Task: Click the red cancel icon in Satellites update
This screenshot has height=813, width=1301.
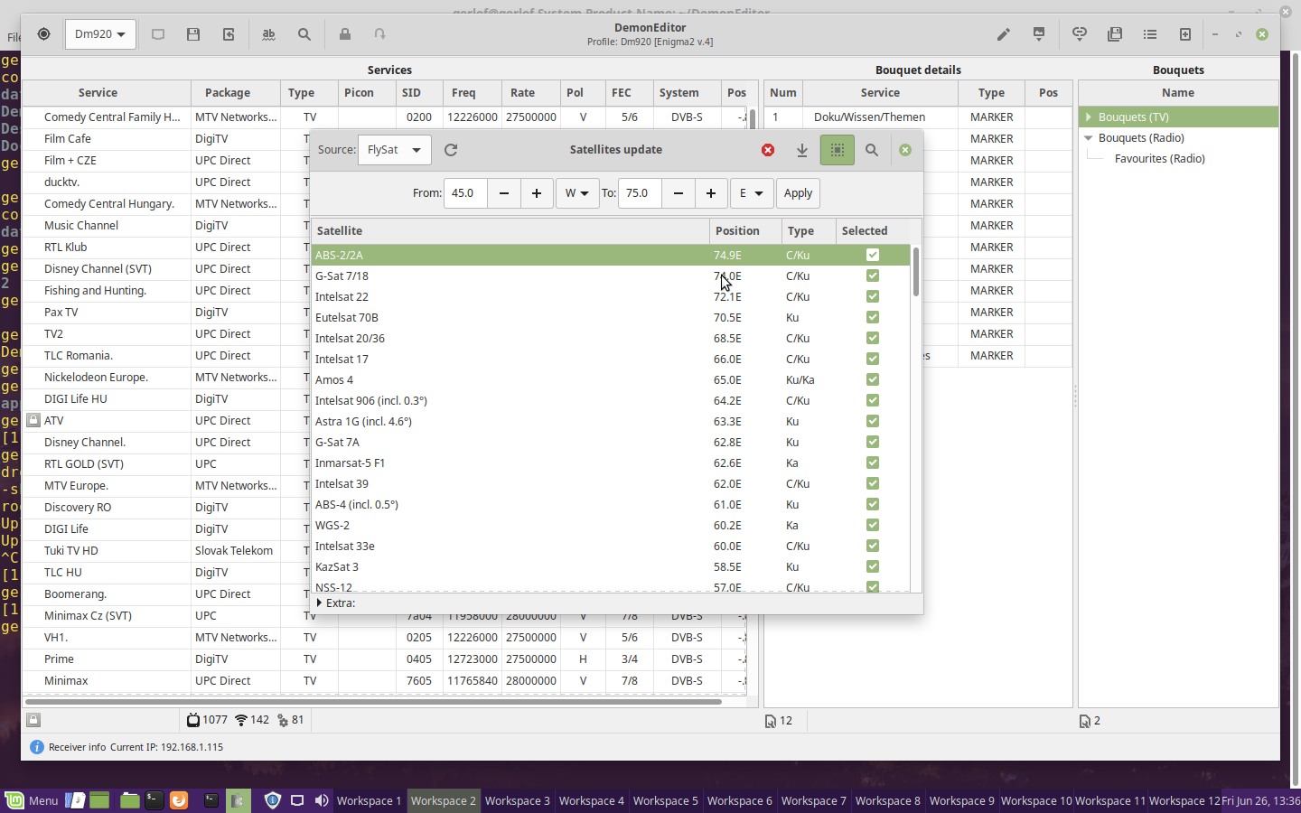Action: pos(768,150)
